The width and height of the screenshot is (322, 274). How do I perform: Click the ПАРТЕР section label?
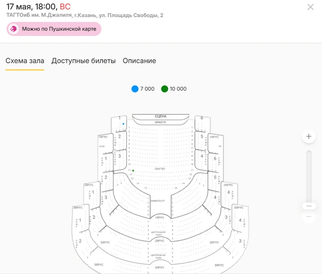160,169
